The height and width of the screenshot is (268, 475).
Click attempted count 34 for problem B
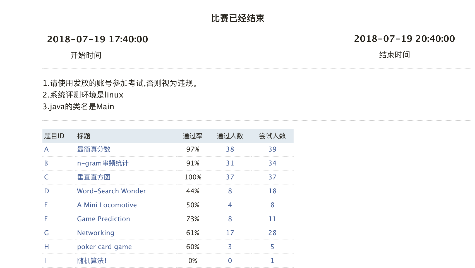coord(272,163)
